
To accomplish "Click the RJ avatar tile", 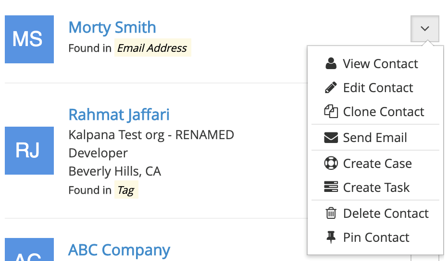I will pos(29,151).
